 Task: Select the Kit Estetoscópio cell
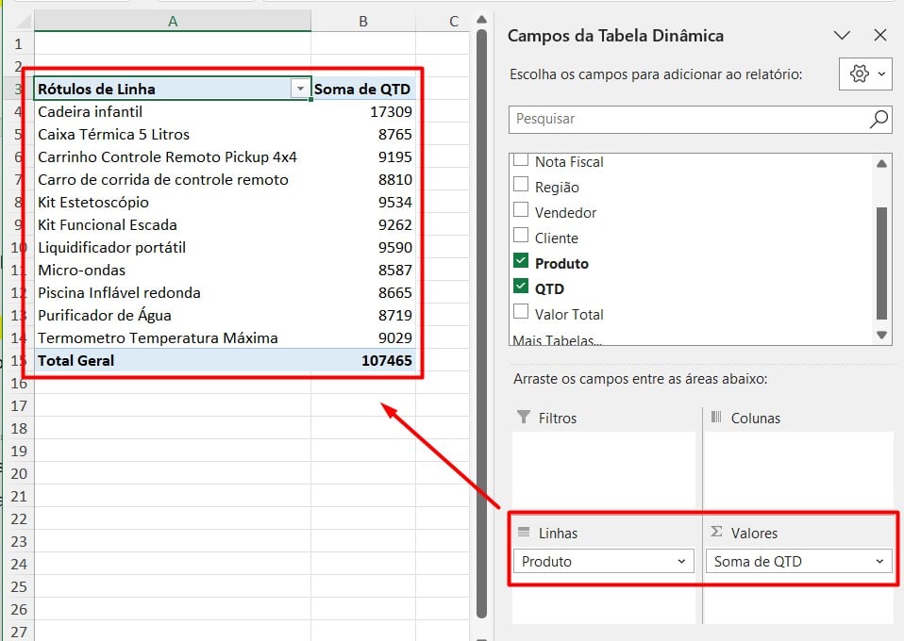coord(173,202)
